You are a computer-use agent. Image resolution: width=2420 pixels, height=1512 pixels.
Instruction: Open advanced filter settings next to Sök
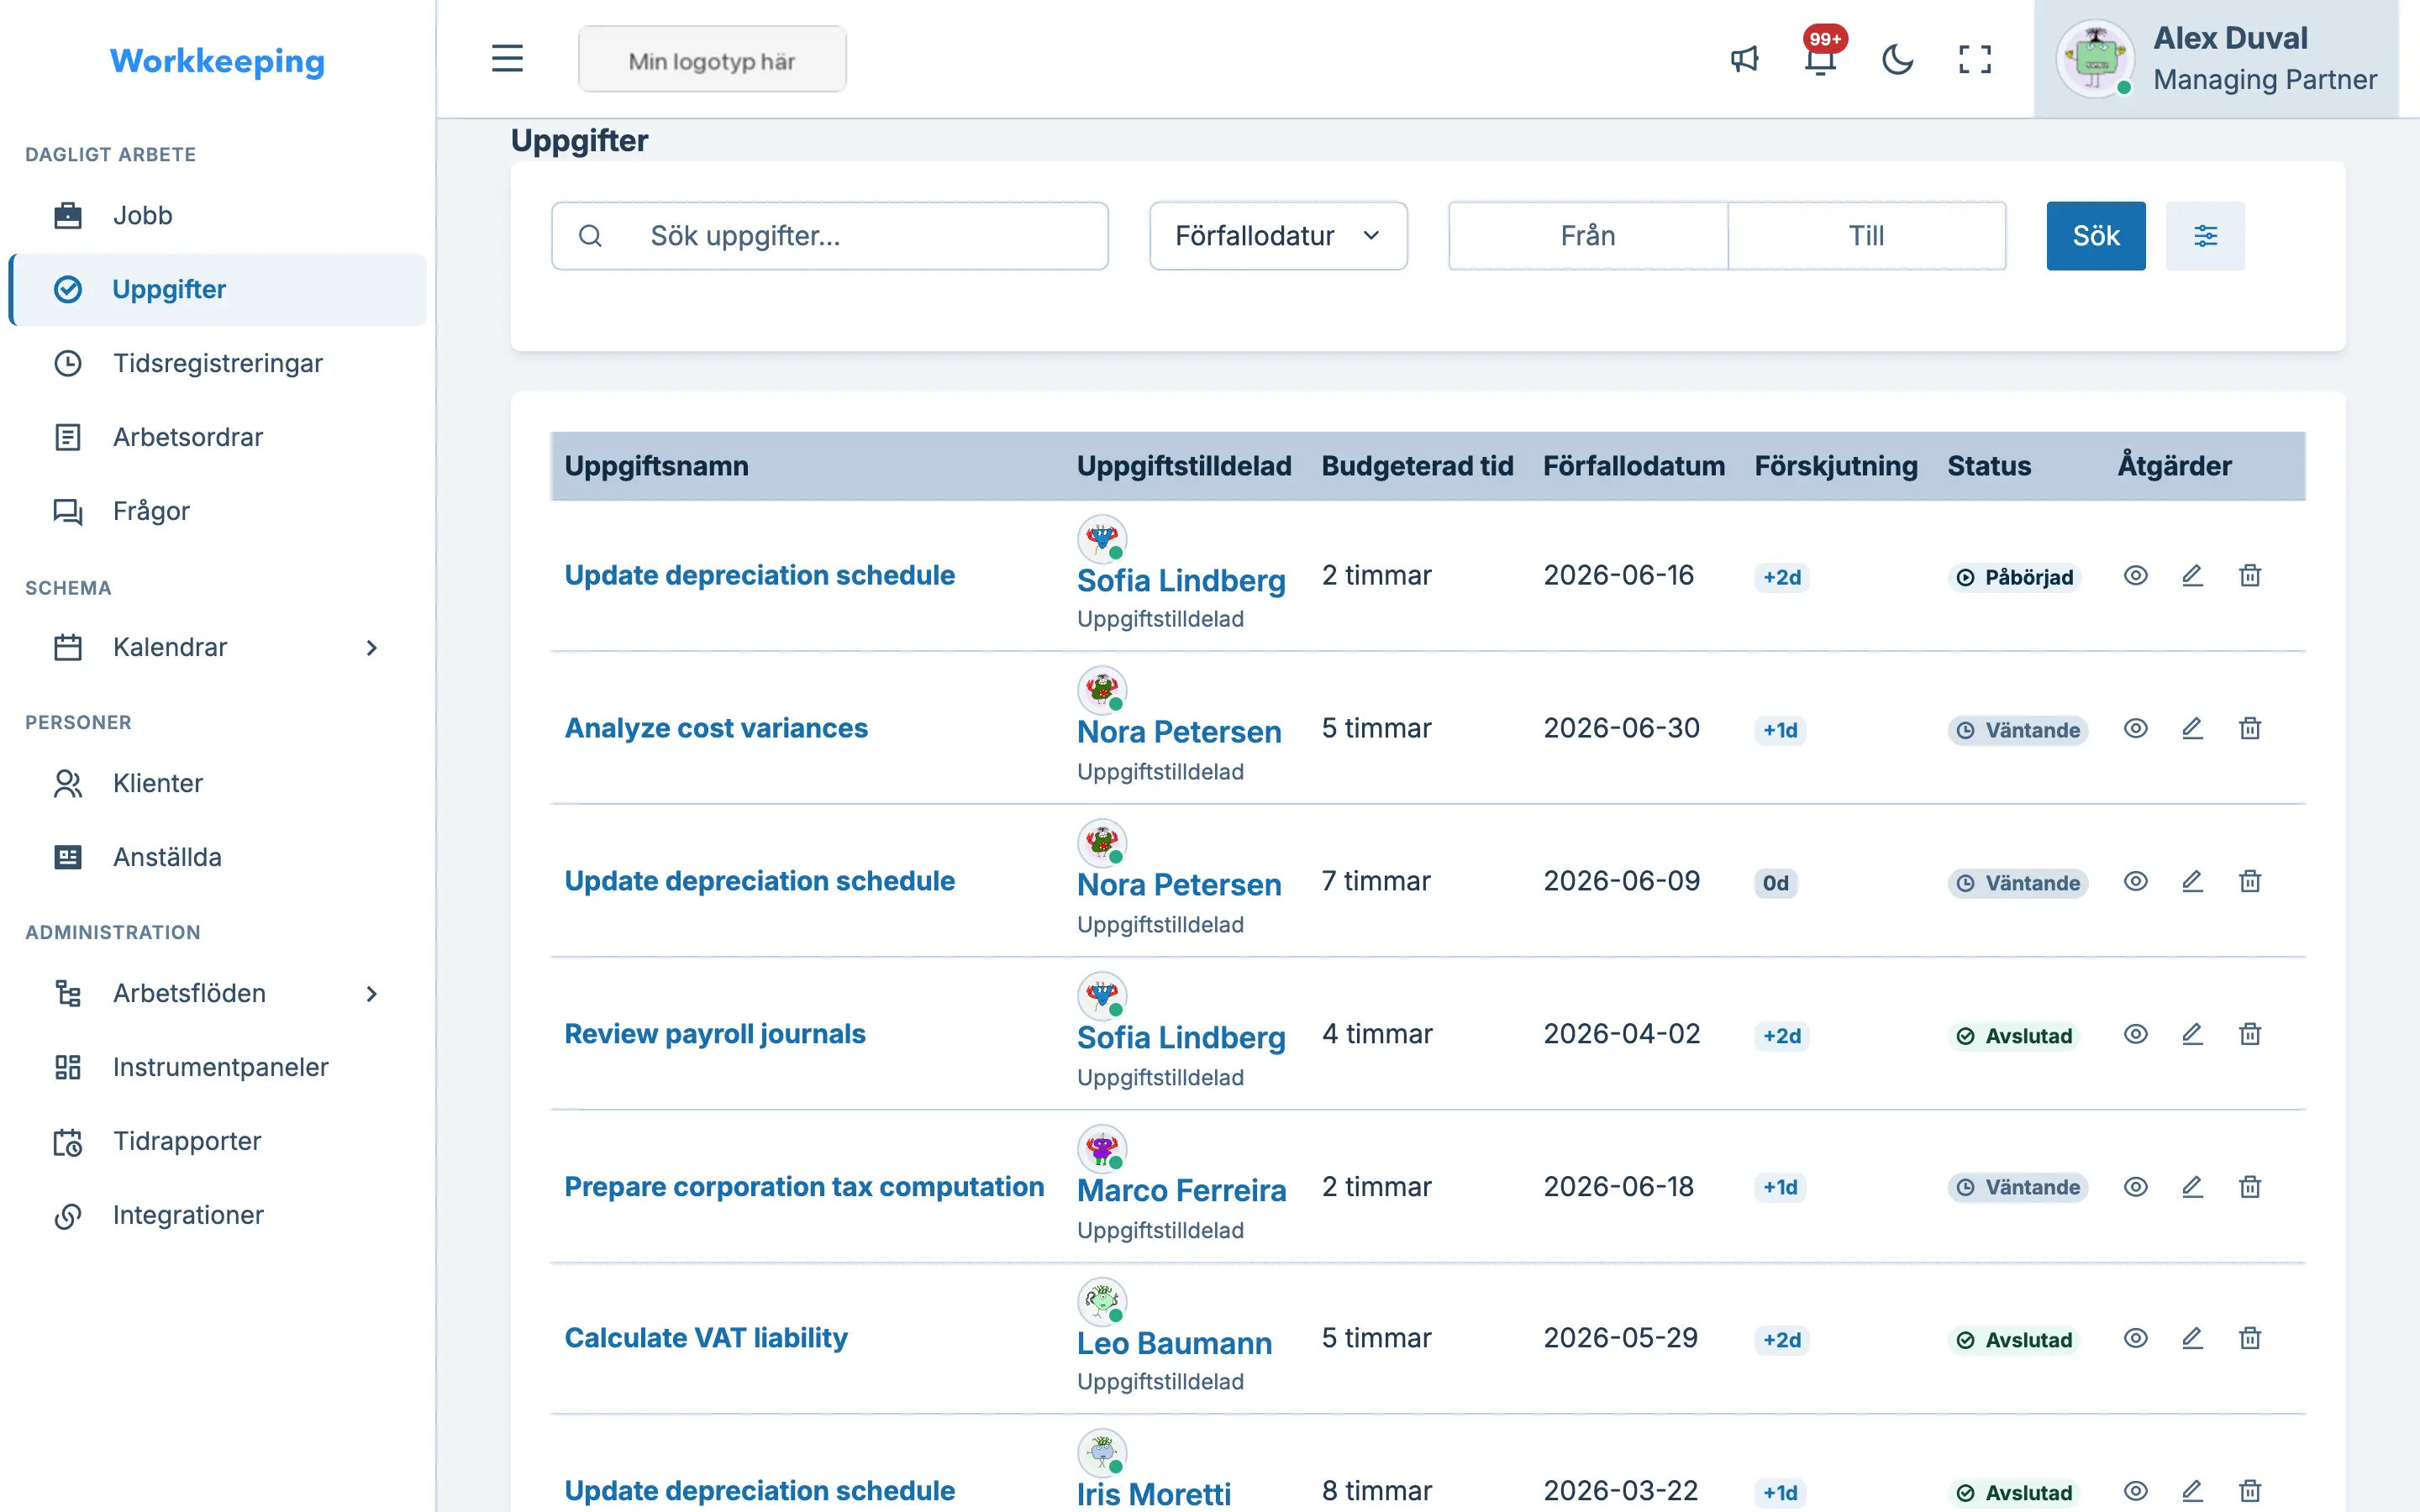coord(2205,236)
